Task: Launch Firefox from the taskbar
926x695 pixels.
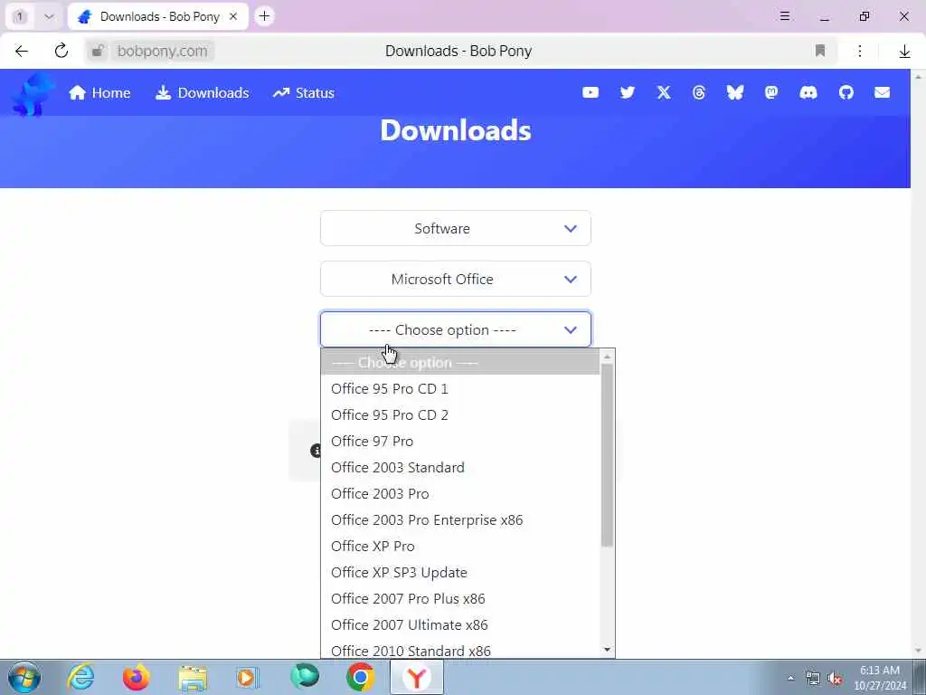Action: tap(136, 677)
